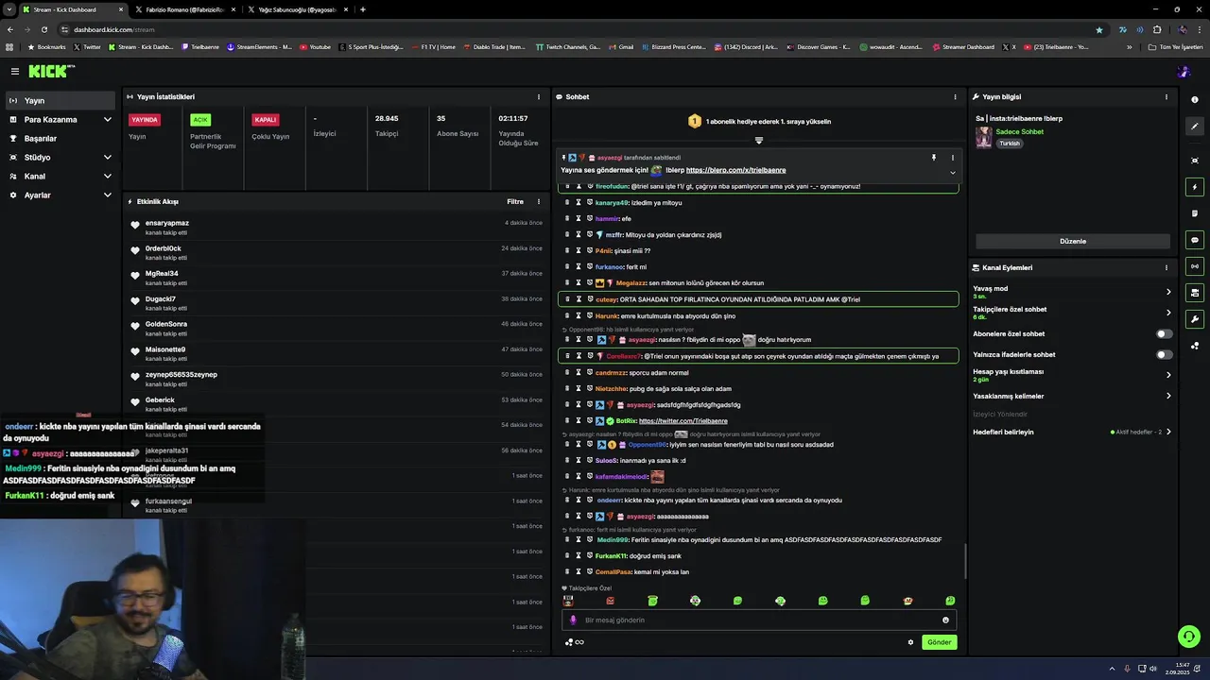This screenshot has width=1210, height=680.
Task: Click the Düzenle button
Action: coord(1073,241)
